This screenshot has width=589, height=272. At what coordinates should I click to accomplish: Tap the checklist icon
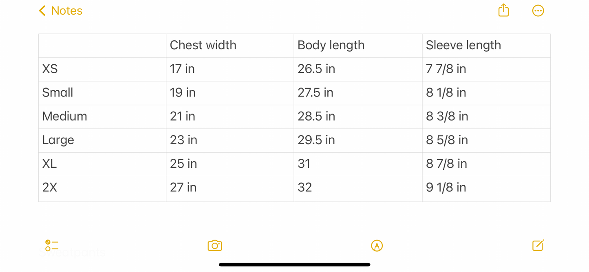pos(52,245)
